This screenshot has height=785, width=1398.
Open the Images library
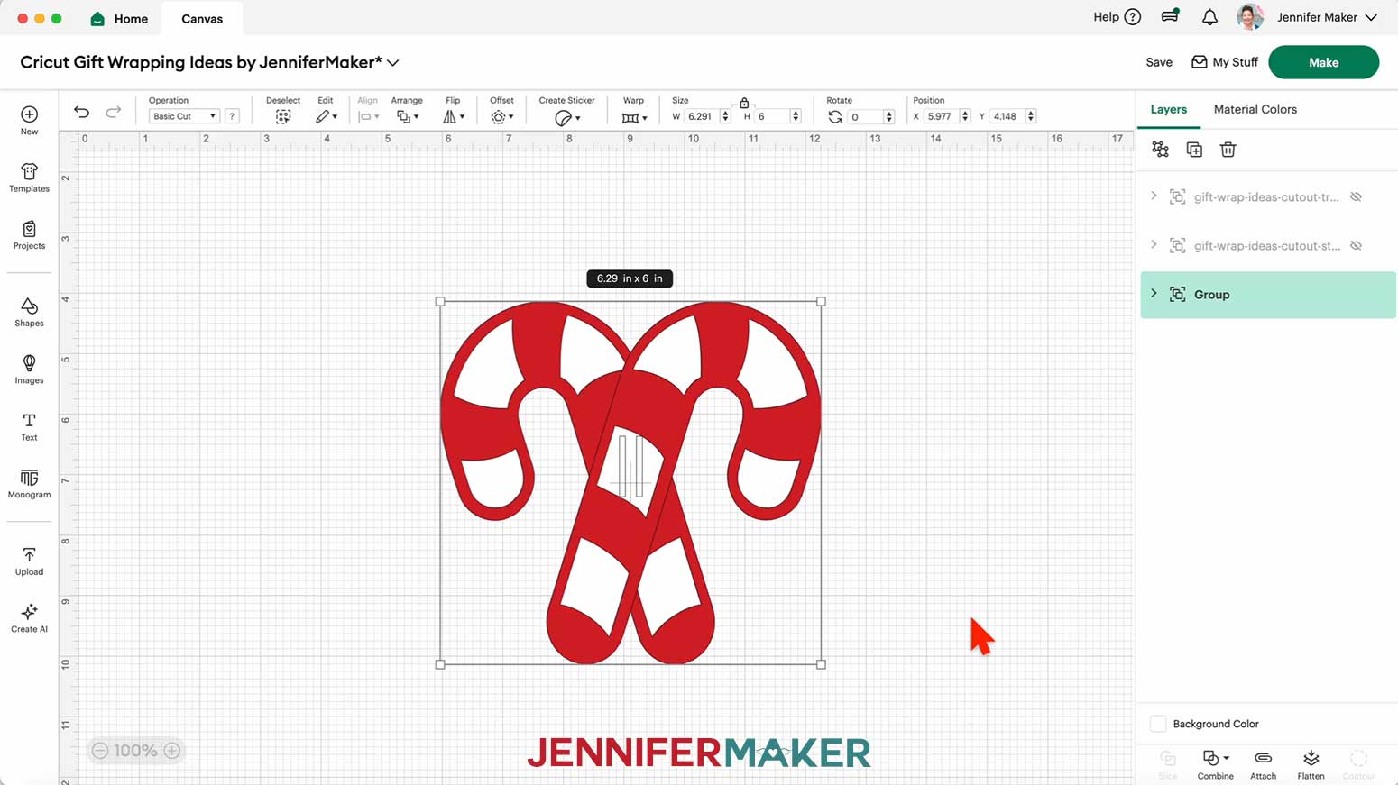click(x=29, y=369)
